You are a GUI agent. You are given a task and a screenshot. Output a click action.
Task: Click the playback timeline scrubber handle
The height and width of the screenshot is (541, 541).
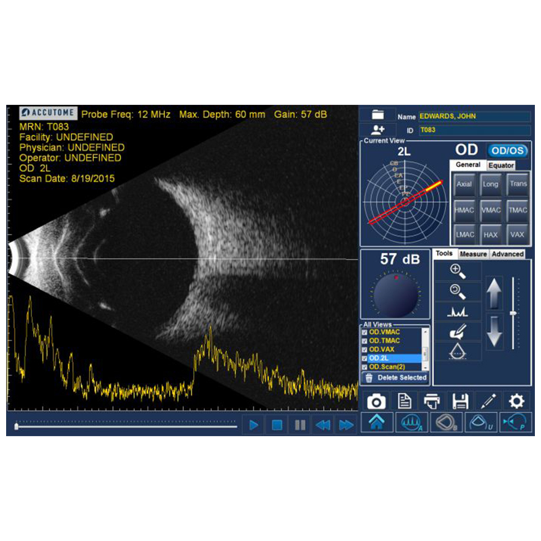coord(16,427)
